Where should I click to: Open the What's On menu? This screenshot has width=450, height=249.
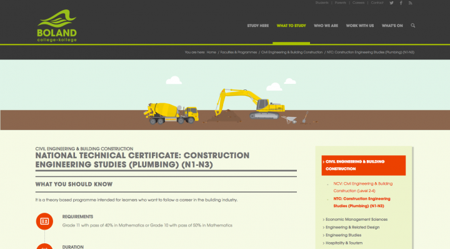[392, 26]
